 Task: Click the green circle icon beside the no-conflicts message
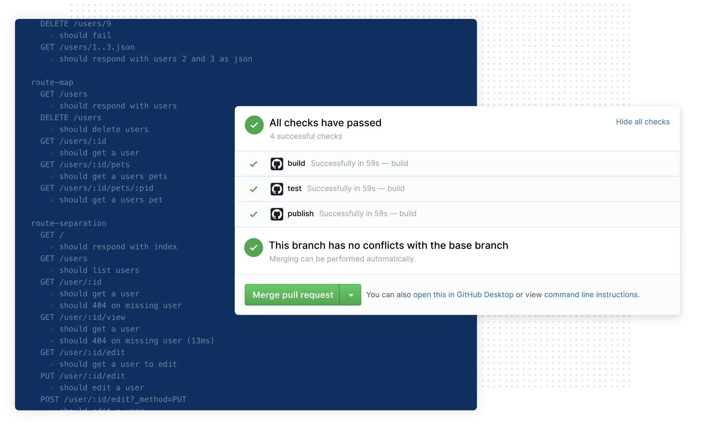(254, 248)
